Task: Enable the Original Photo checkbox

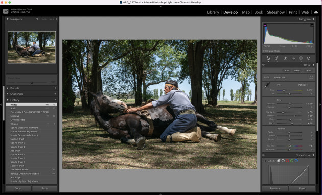Action: tap(265, 51)
